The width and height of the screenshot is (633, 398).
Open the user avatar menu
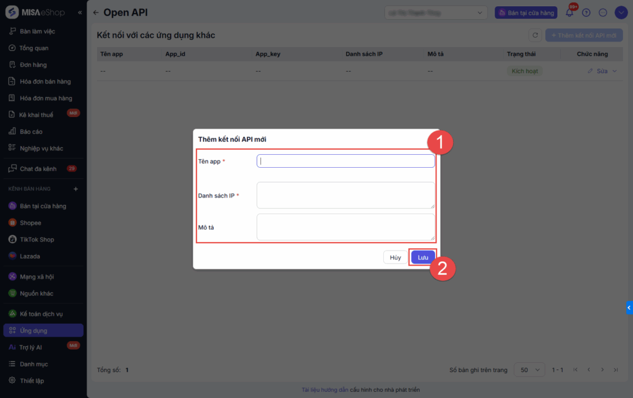click(621, 12)
